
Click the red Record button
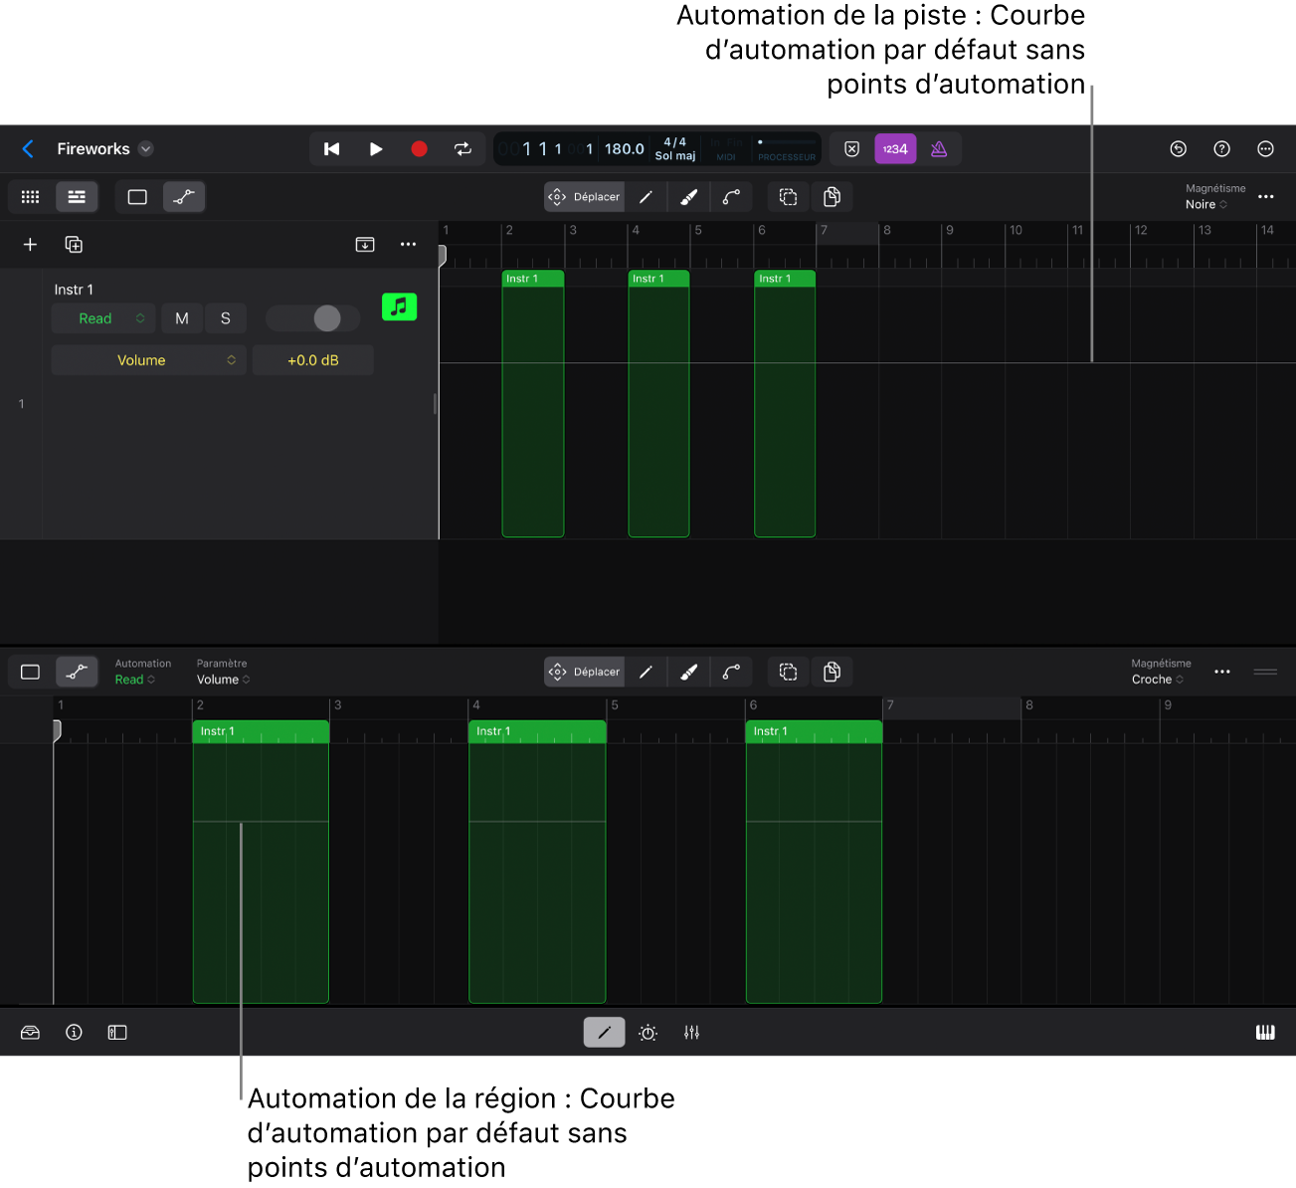(419, 149)
